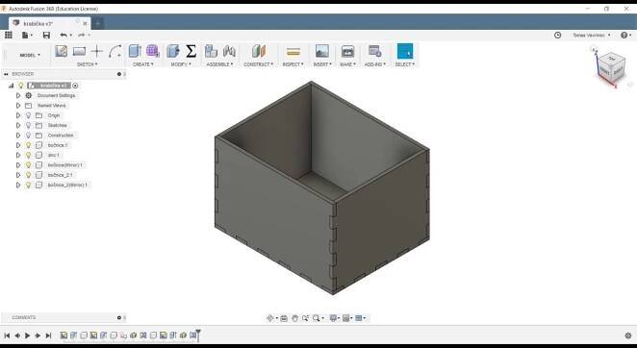Toggle visibility bulb of Construction folder
637x348 pixels.
coord(29,136)
